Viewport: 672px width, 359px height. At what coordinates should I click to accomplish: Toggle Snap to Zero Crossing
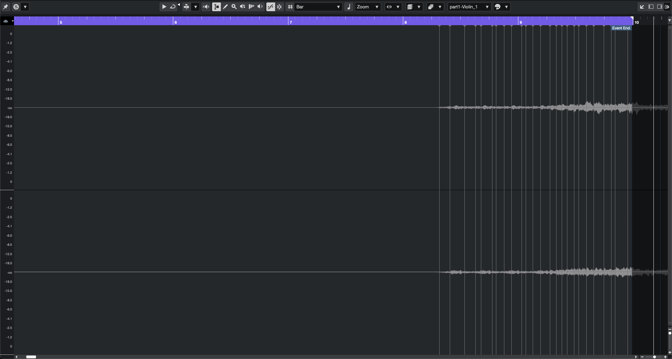coord(271,7)
